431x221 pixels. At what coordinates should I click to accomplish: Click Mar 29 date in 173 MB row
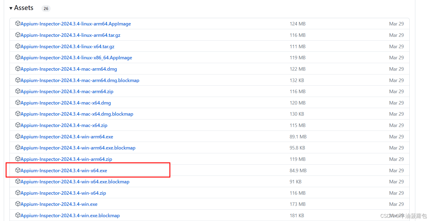pyautogui.click(x=396, y=204)
